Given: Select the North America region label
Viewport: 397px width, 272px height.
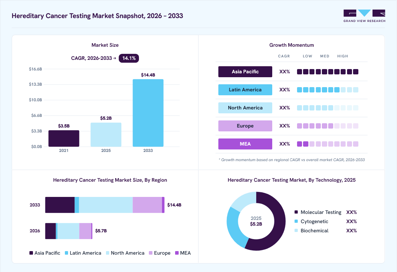Looking at the screenshot, I should (x=245, y=108).
